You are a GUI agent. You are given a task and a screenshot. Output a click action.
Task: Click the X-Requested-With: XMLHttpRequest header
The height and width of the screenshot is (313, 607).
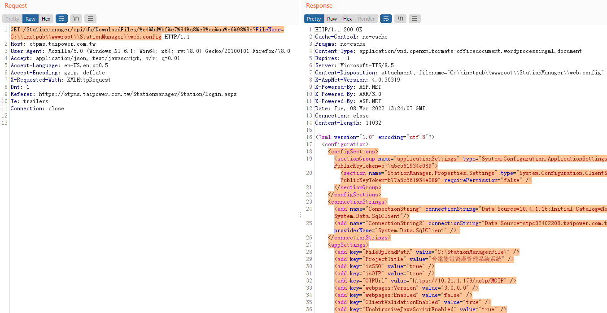(61, 80)
